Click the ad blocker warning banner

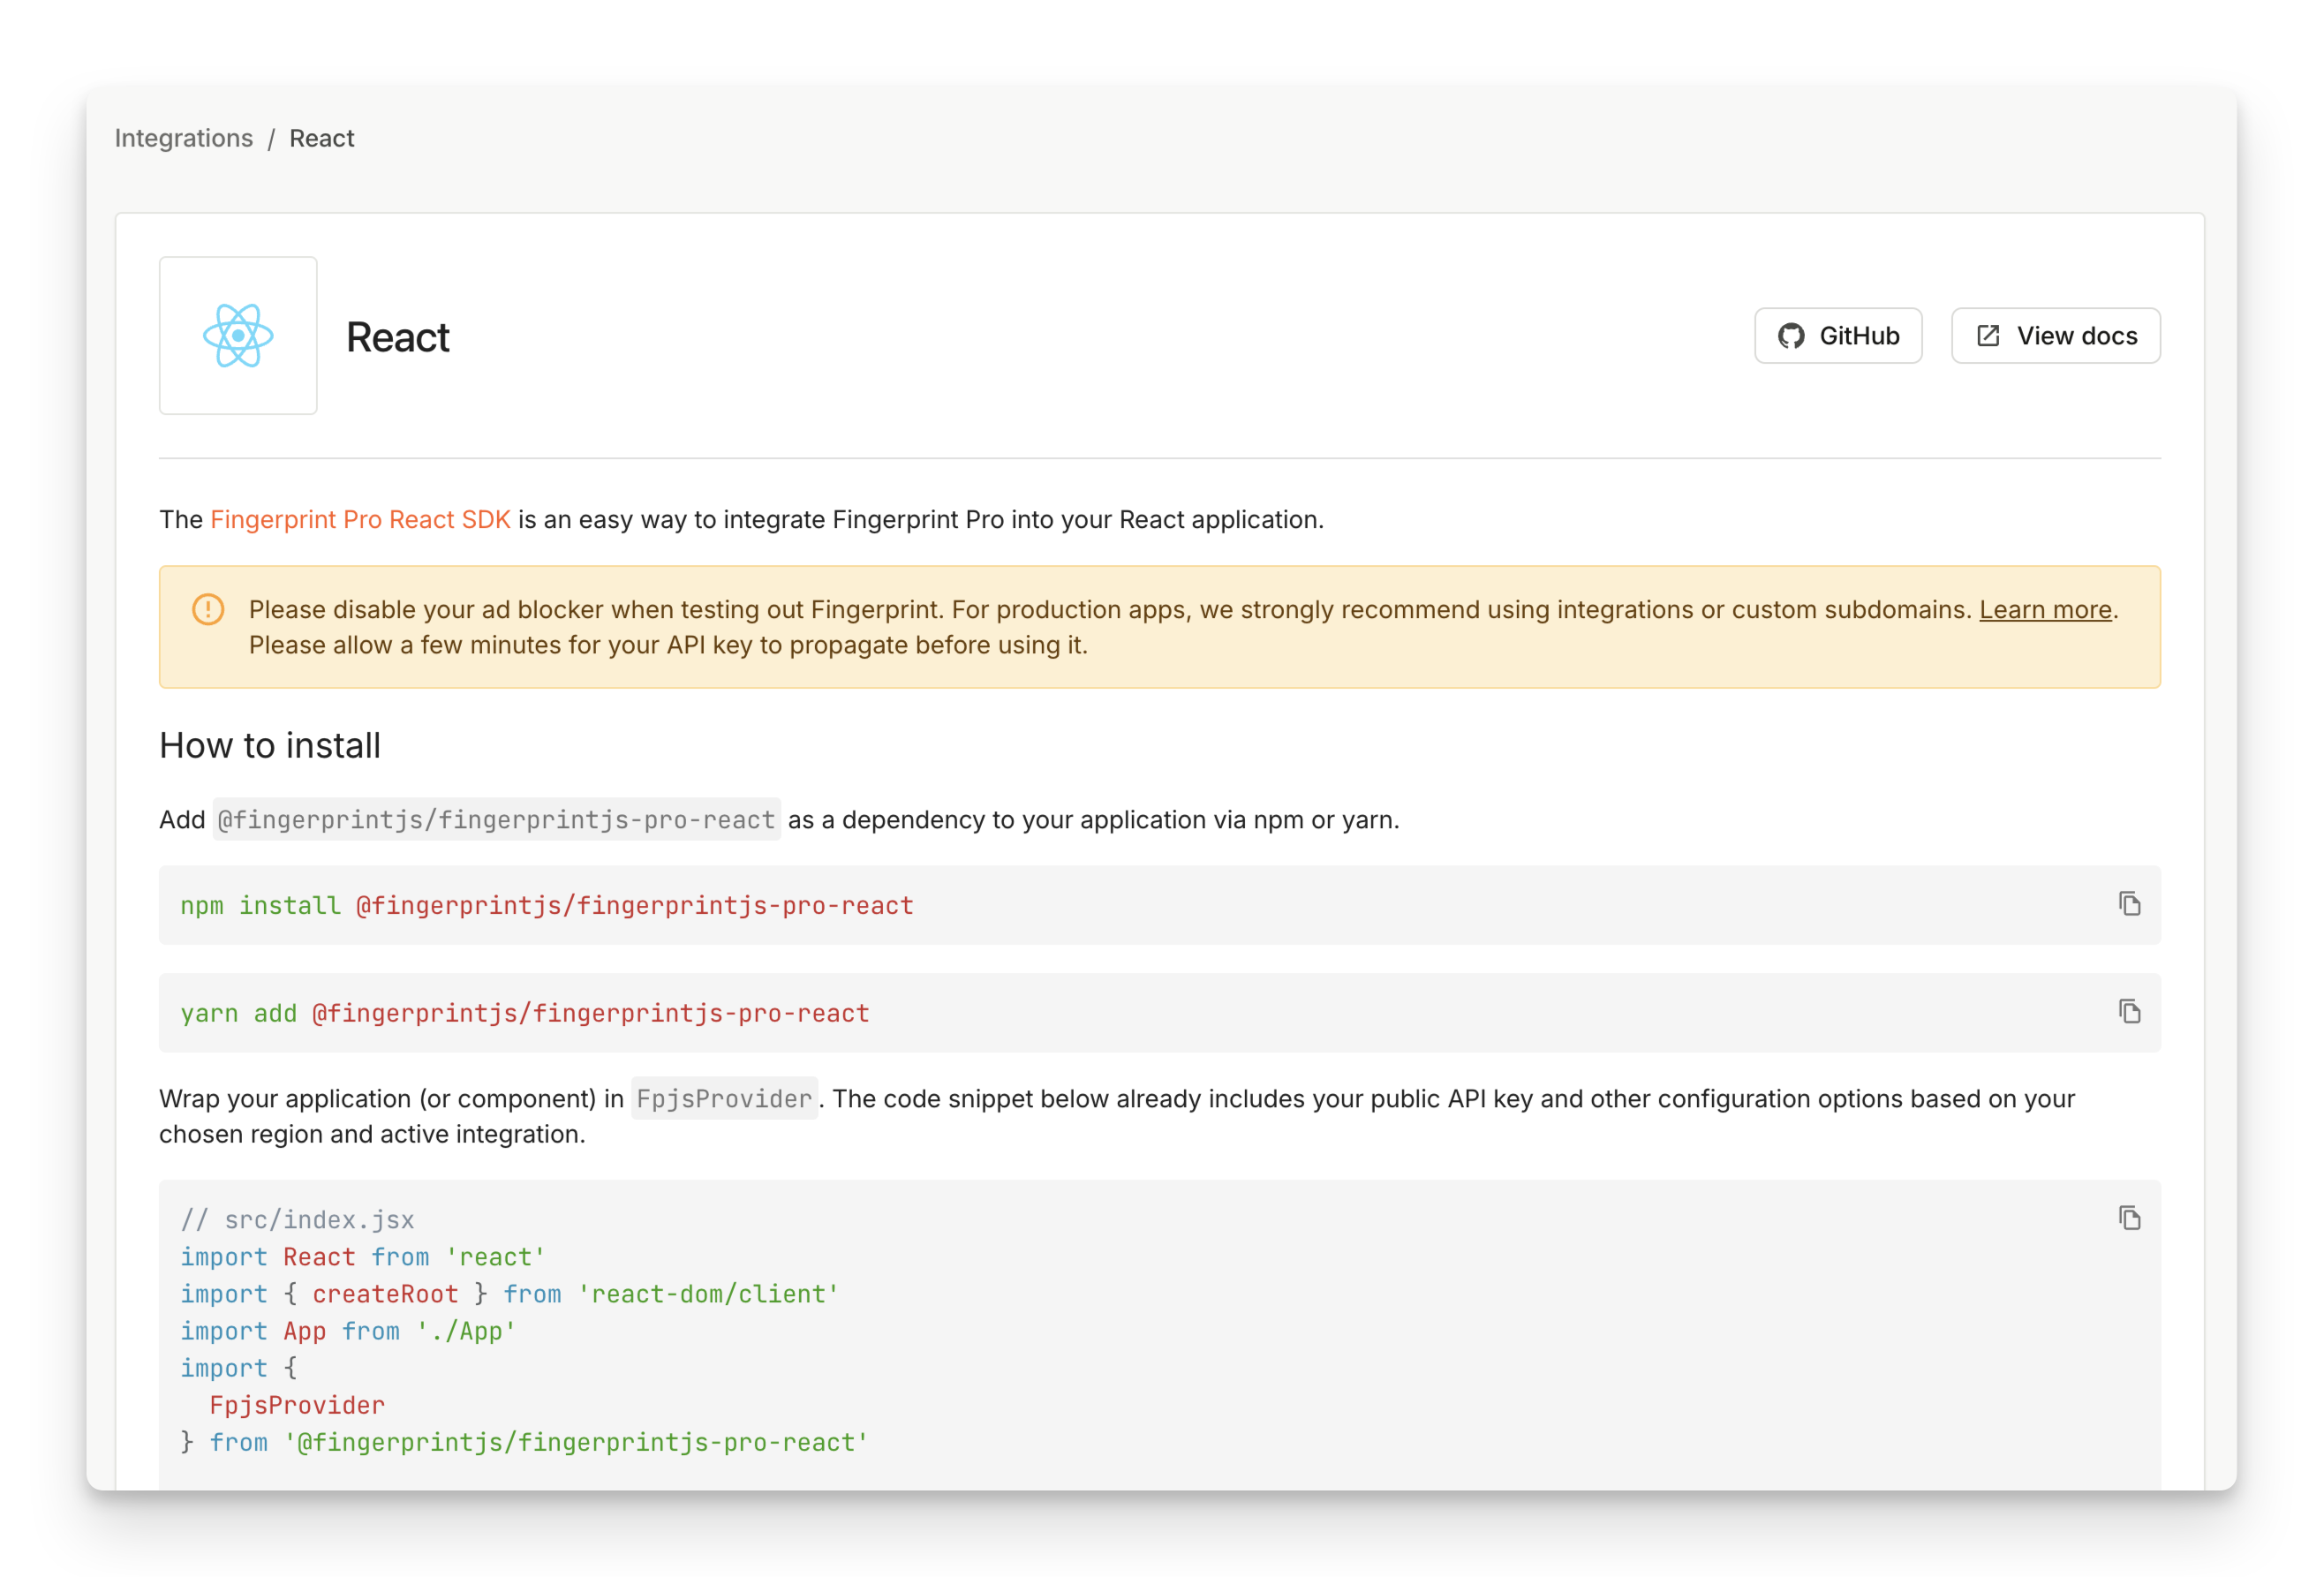click(x=1160, y=627)
